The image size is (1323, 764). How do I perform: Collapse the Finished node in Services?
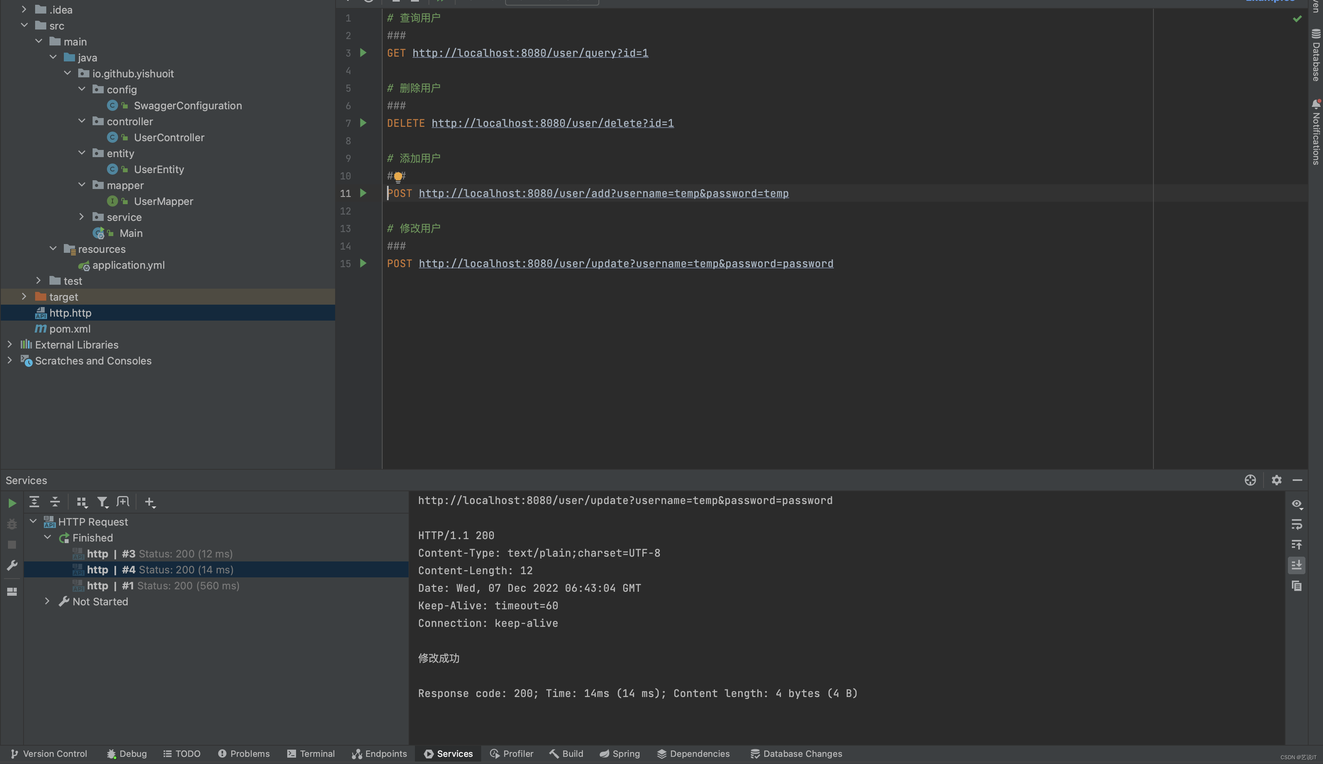point(47,538)
